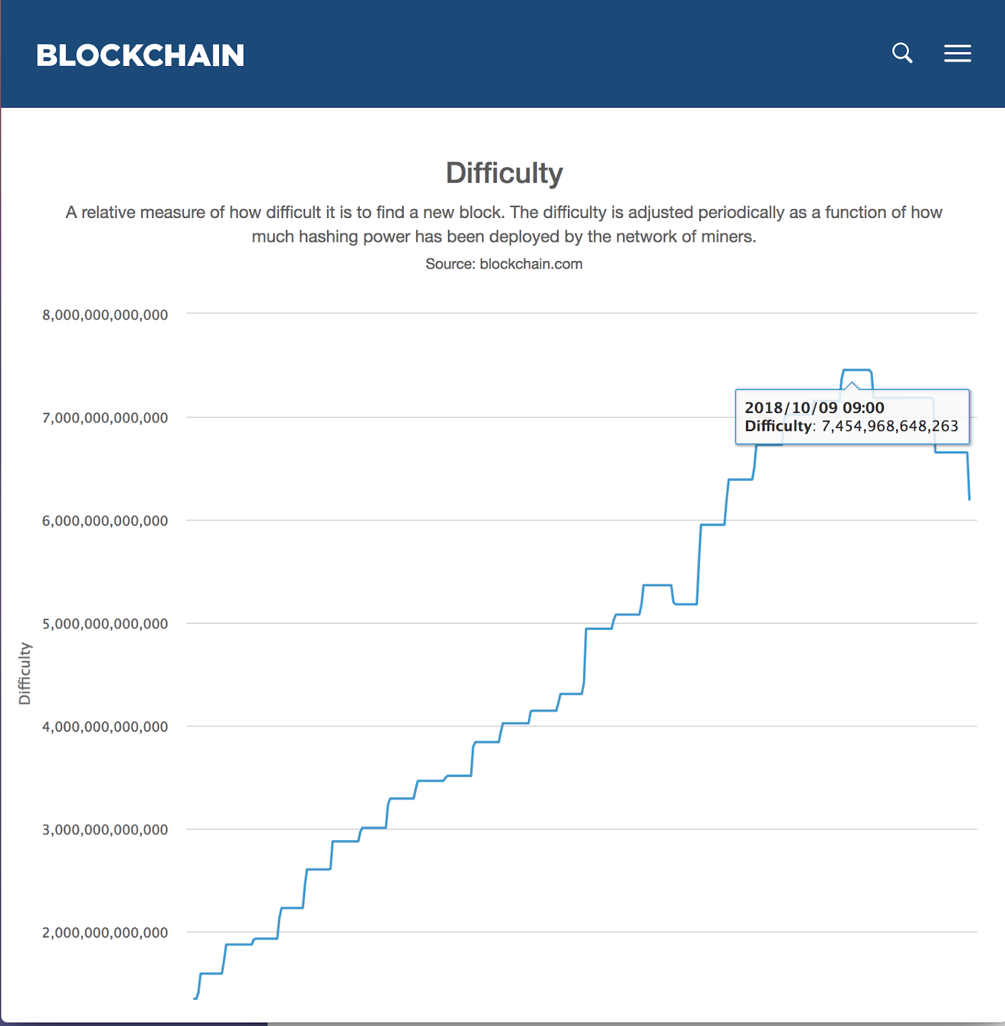The image size is (1005, 1026).
Task: Click the chart description paragraph
Action: pos(504,224)
